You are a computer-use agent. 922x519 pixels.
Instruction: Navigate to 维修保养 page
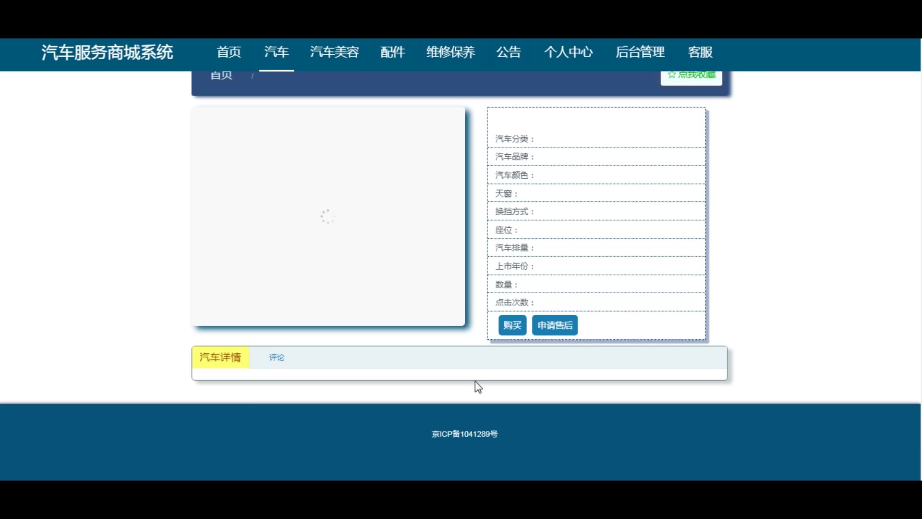point(450,52)
